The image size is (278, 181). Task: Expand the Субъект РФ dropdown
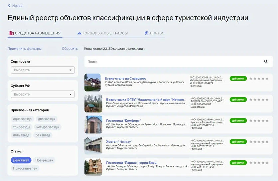tap(43, 94)
